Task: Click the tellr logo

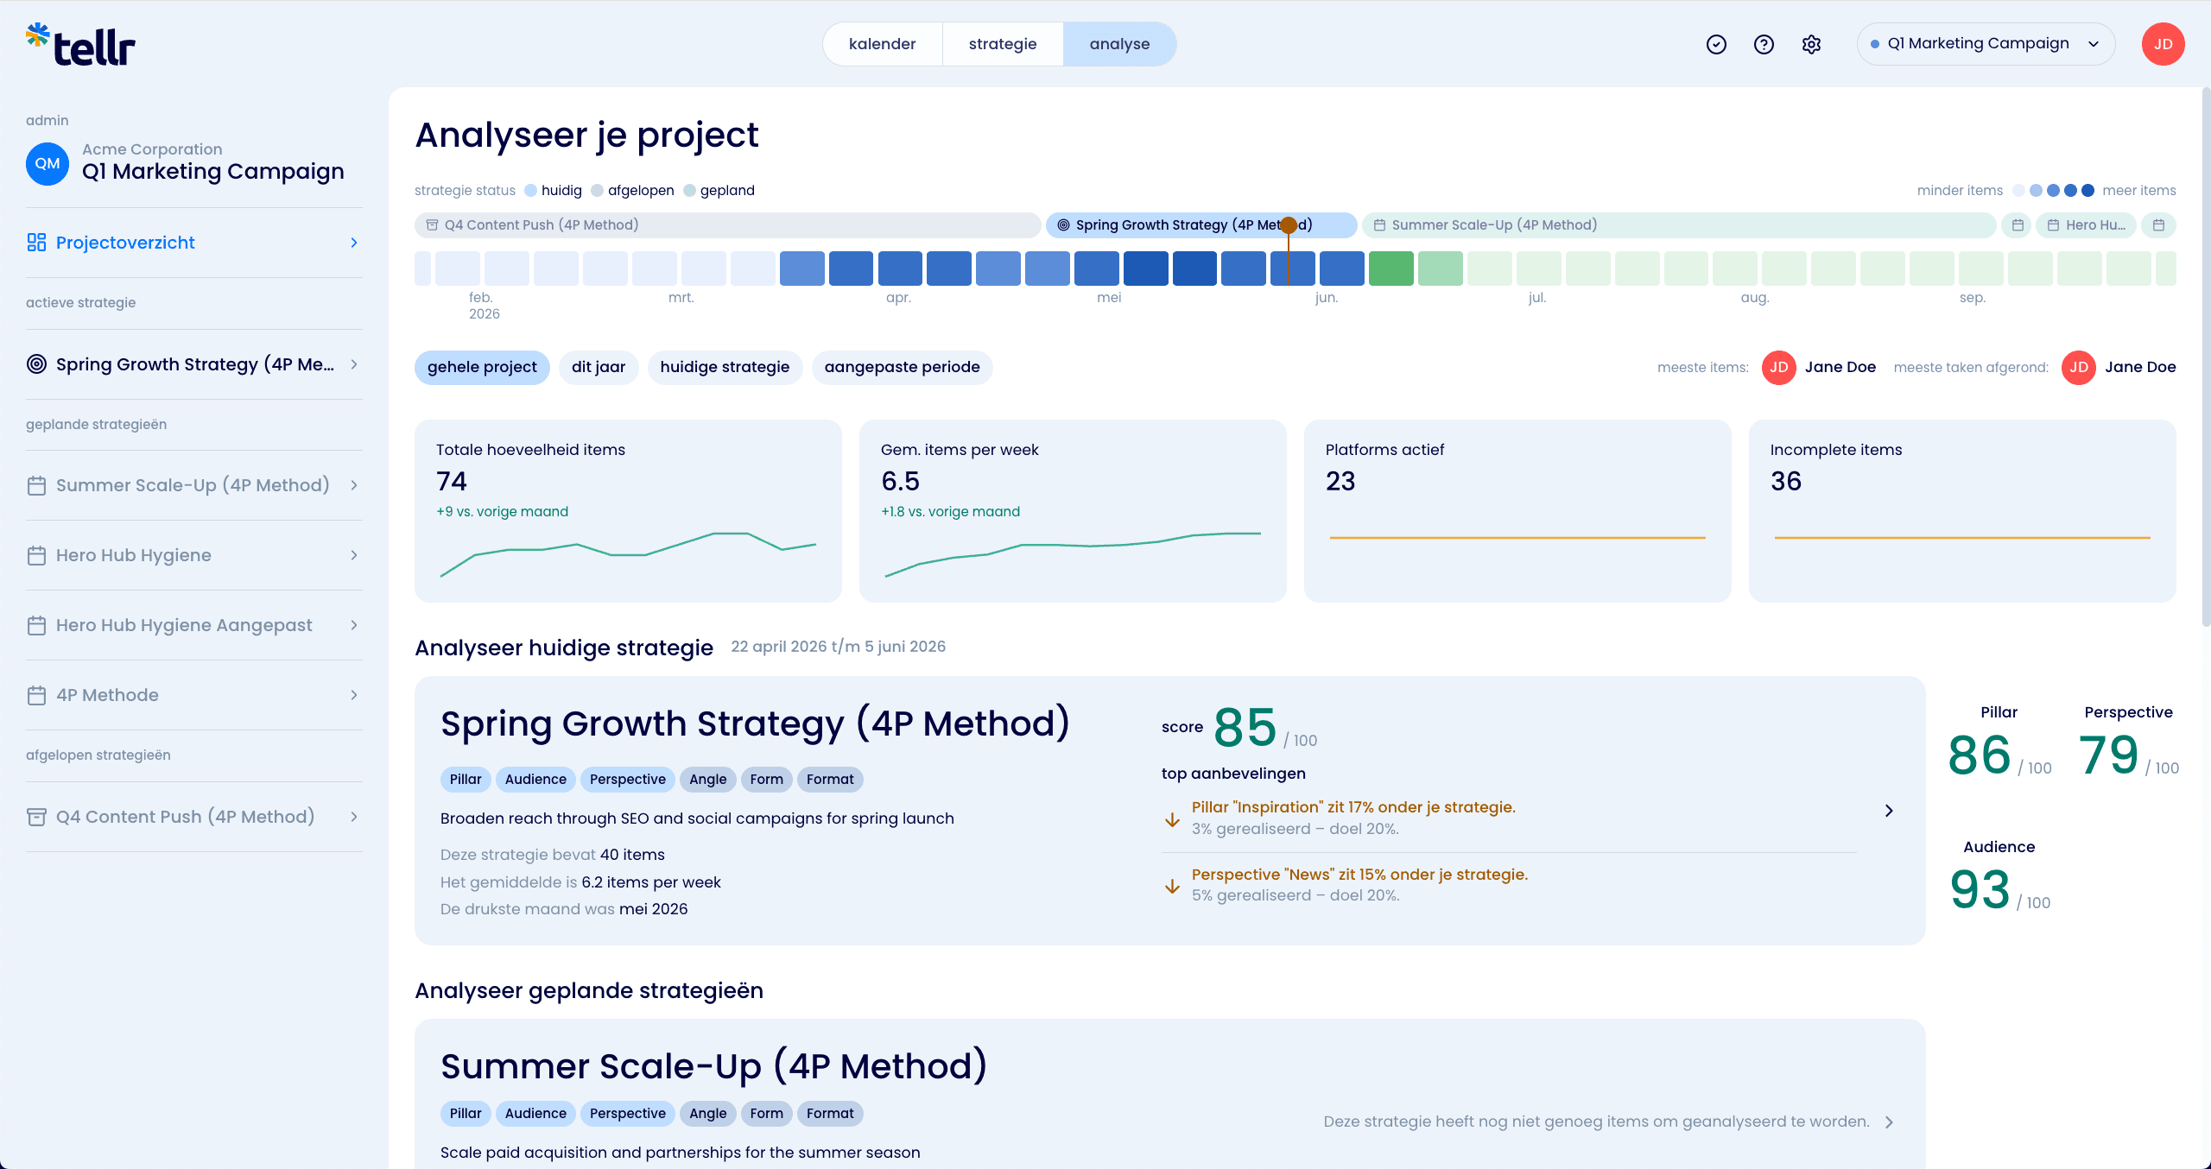Action: tap(80, 45)
